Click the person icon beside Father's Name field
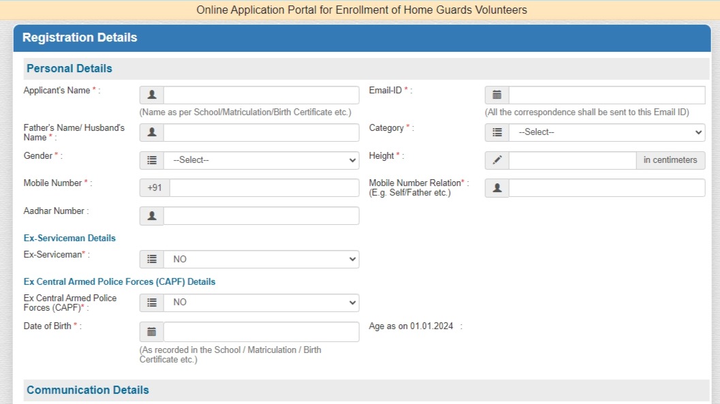 151,131
